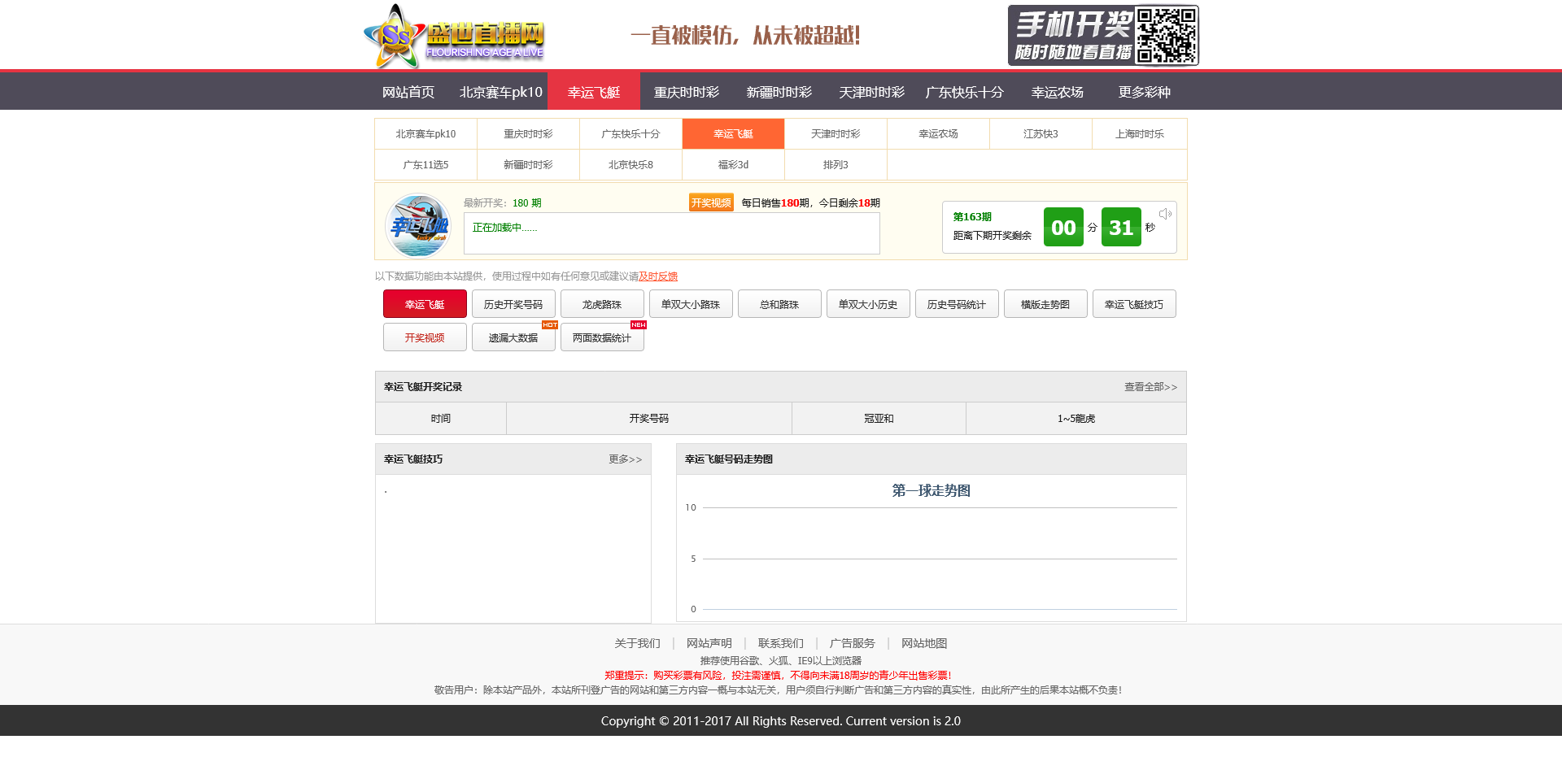Click the mobile lottery QR code banner
This screenshot has height=770, width=1562.
[x=1102, y=36]
